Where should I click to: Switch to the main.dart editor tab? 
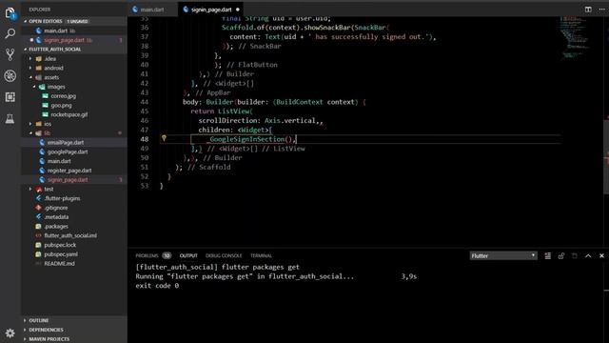tap(152, 10)
